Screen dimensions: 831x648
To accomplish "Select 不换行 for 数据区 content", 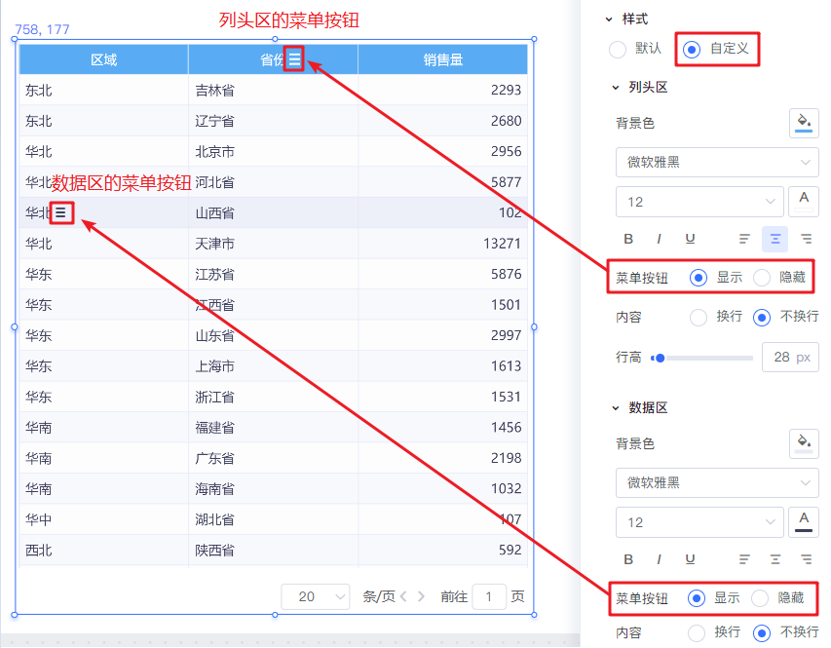I will coord(762,632).
